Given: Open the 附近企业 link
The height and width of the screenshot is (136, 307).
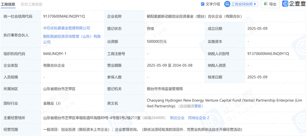Looking at the screenshot, I should 177,118.
